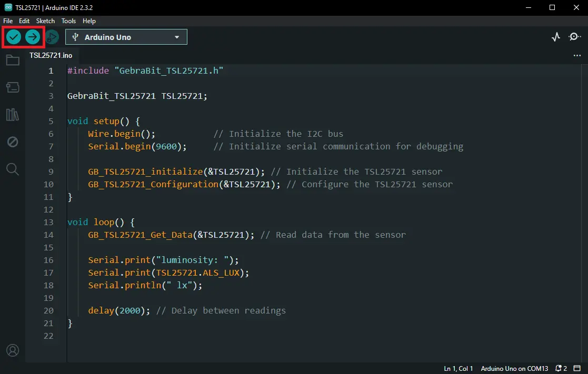Open the Serial Plotter

pos(556,37)
